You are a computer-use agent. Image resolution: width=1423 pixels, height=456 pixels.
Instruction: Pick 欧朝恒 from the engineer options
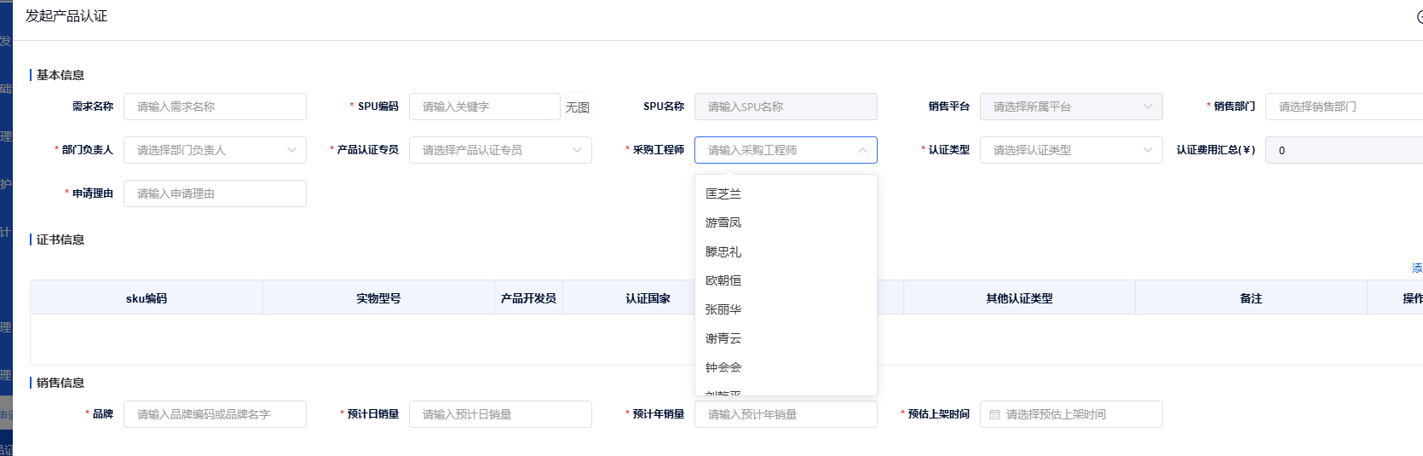tap(723, 280)
